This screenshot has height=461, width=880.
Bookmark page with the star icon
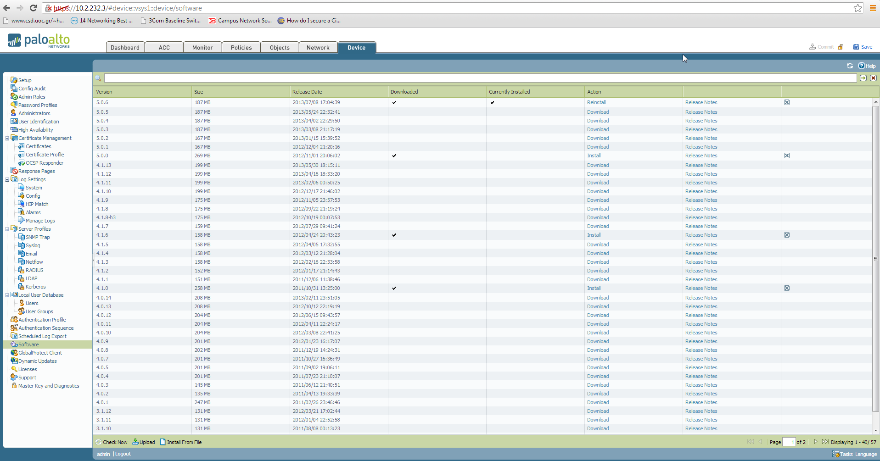858,8
